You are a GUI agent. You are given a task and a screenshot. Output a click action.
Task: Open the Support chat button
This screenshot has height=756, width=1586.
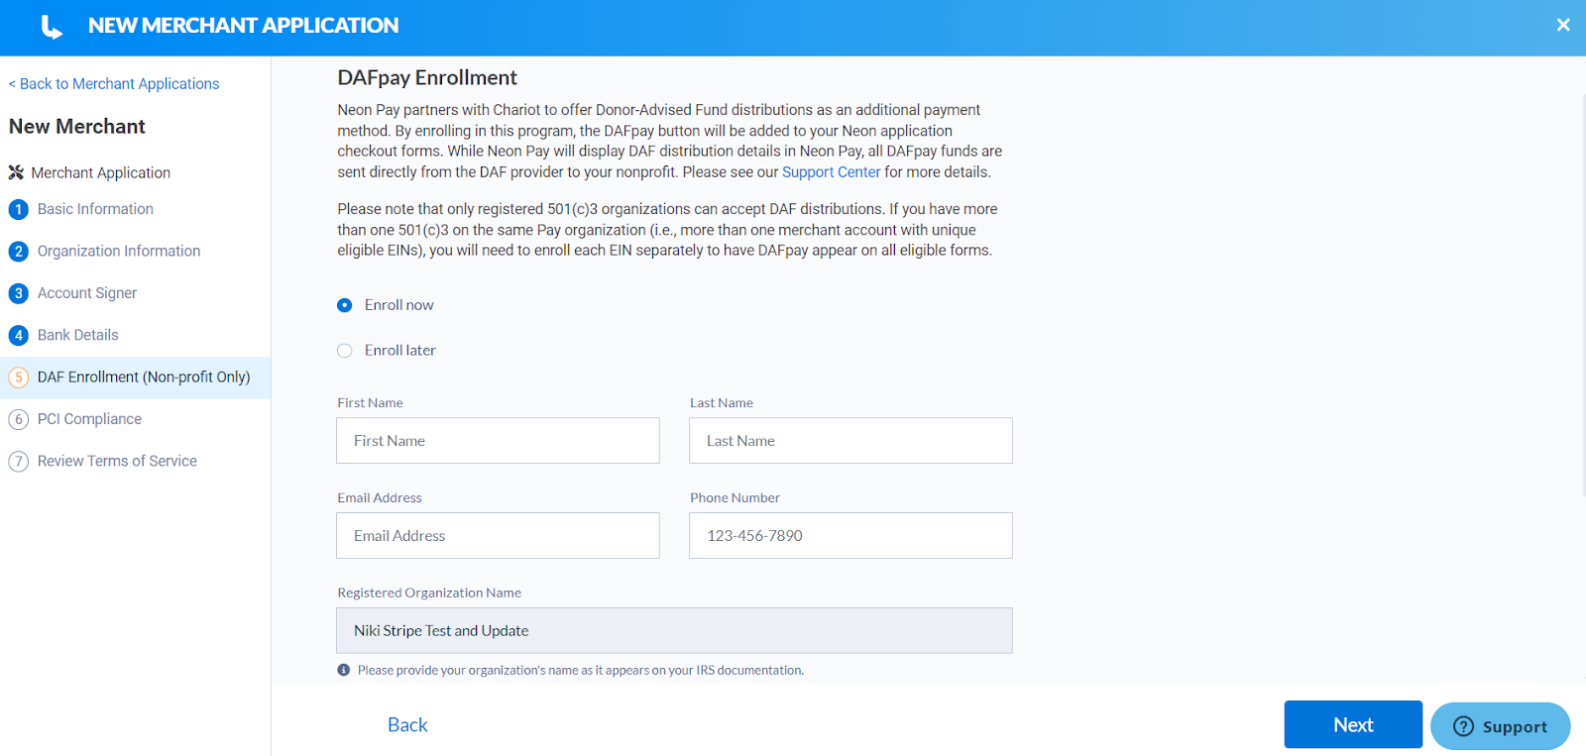click(1500, 726)
